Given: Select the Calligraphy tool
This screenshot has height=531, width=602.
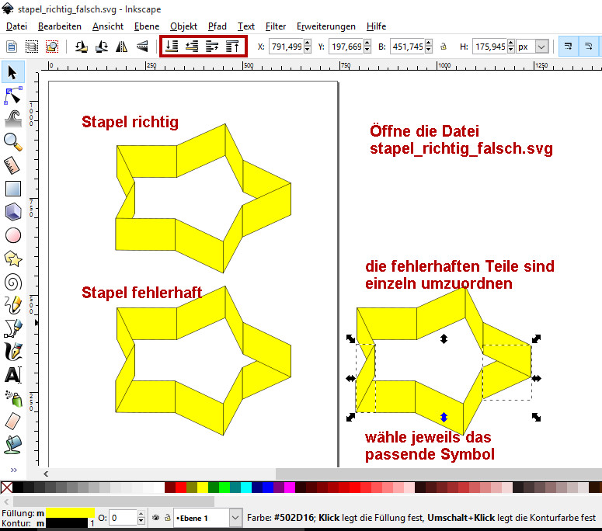Looking at the screenshot, I should tap(13, 352).
